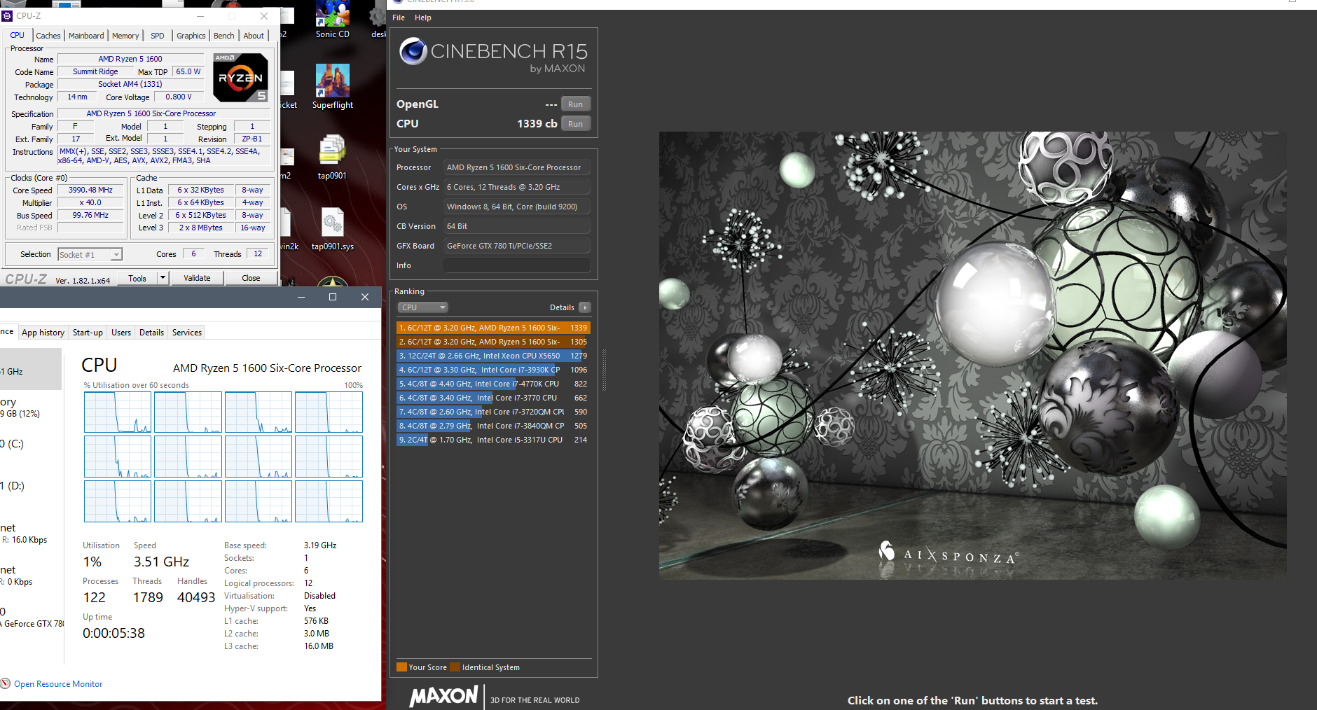Click the first CPU utilisation graph
Image resolution: width=1317 pixels, height=710 pixels.
[118, 412]
